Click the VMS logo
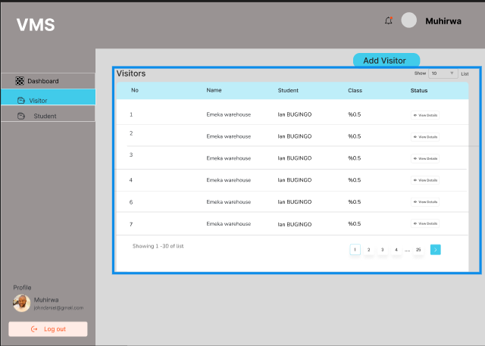Screen dimensions: 485x346 pos(36,24)
